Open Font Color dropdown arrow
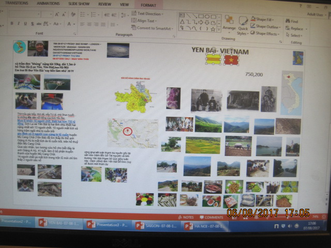 click(x=74, y=24)
